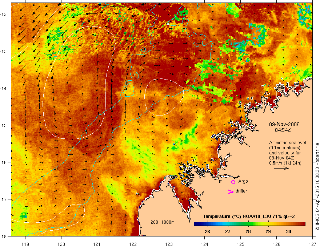Click the longitude axis label '127'

[312, 244]
